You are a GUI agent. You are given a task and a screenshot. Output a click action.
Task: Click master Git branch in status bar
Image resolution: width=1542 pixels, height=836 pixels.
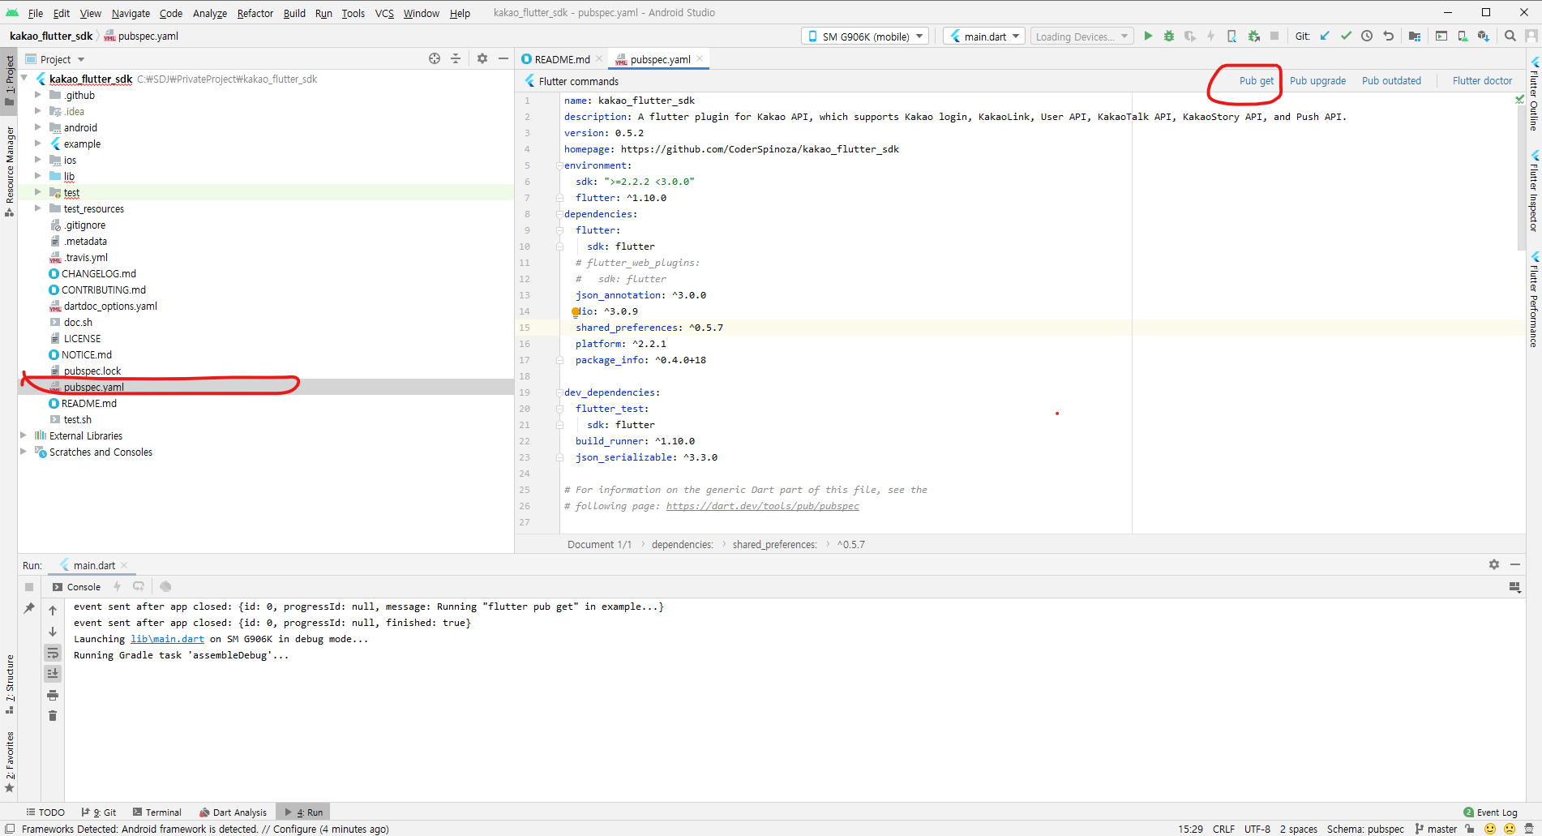point(1437,829)
